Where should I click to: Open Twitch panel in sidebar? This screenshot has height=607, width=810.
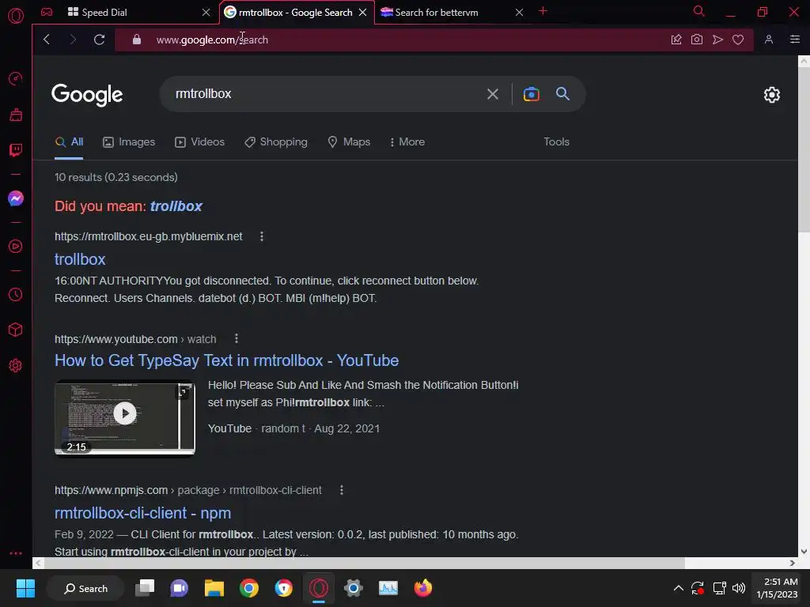click(x=16, y=150)
